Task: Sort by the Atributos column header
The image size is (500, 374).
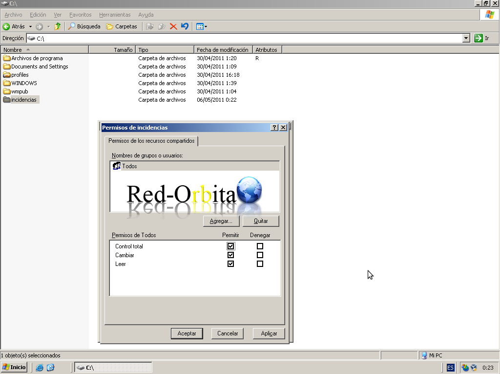Action: pyautogui.click(x=267, y=50)
